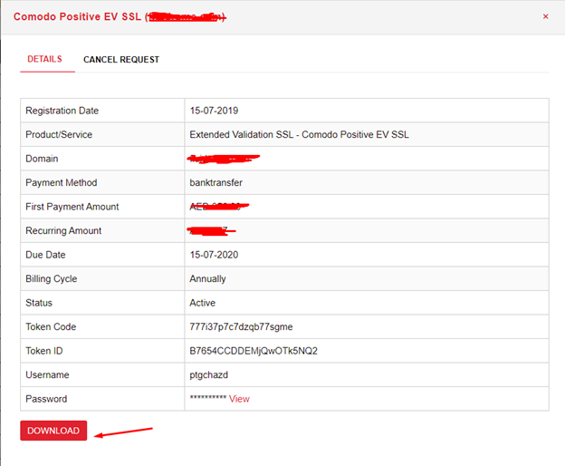Click the banktransfer payment method value
565x466 pixels.
tap(215, 182)
